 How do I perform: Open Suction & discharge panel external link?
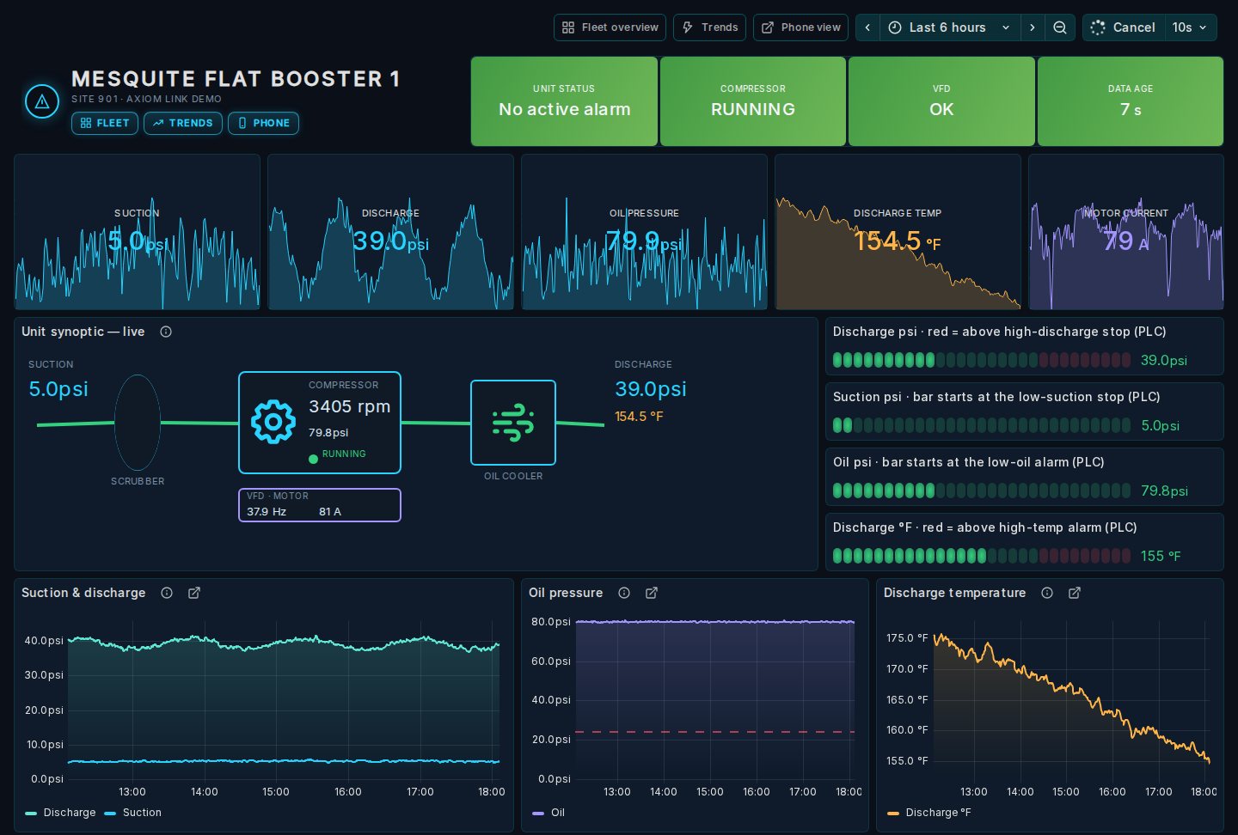click(194, 593)
